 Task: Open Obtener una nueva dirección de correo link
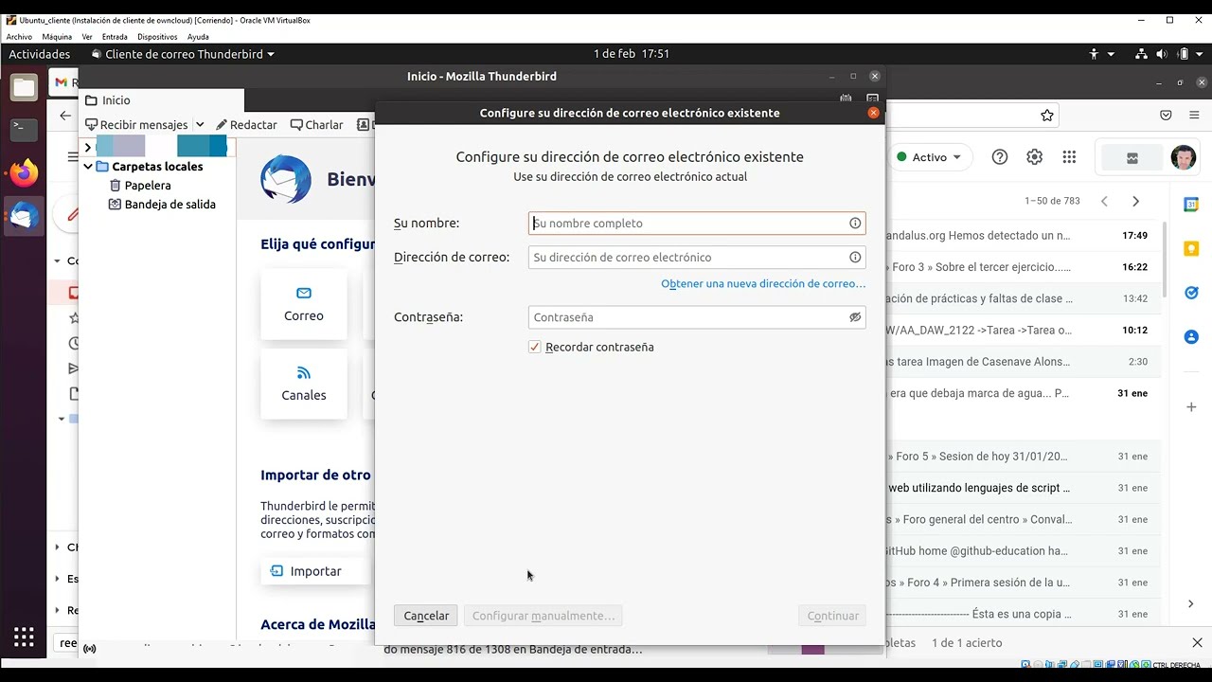pyautogui.click(x=763, y=283)
